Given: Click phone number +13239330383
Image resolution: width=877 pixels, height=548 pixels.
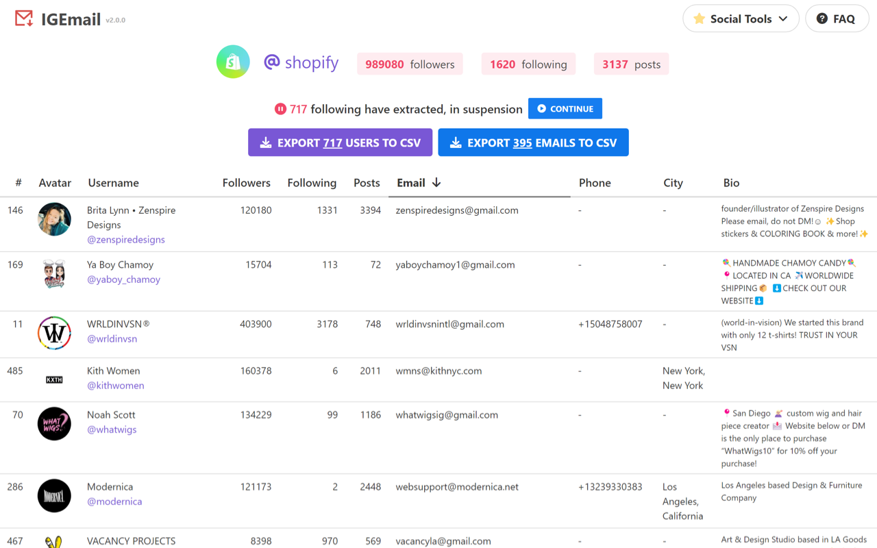Looking at the screenshot, I should 610,486.
